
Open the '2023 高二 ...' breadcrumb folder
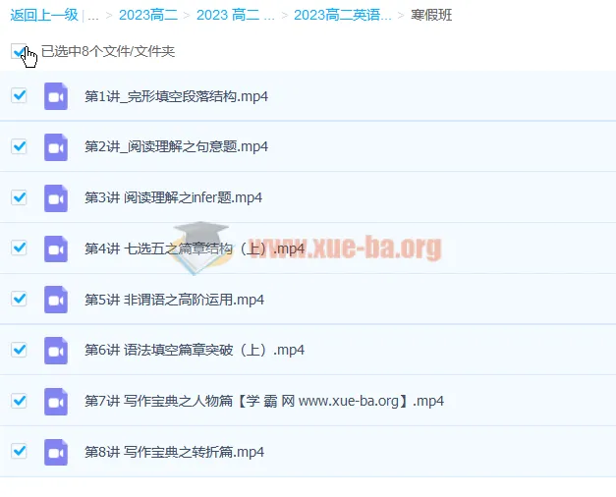pyautogui.click(x=236, y=15)
